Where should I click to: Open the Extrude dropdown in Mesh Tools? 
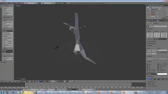click(x=8, y=31)
